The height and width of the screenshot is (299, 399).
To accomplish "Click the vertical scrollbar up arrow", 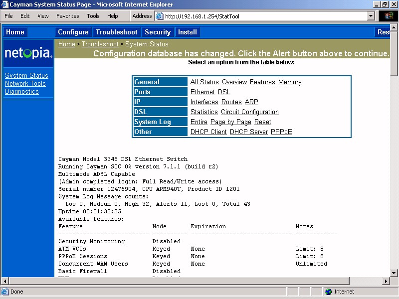I will point(394,27).
